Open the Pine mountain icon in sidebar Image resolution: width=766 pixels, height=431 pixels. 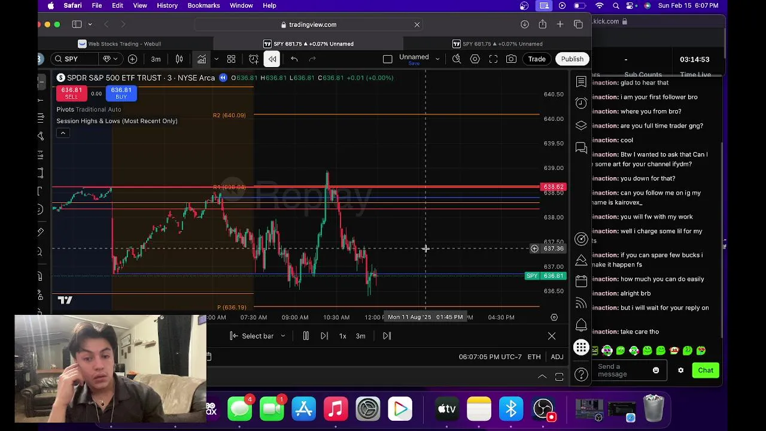click(x=581, y=260)
